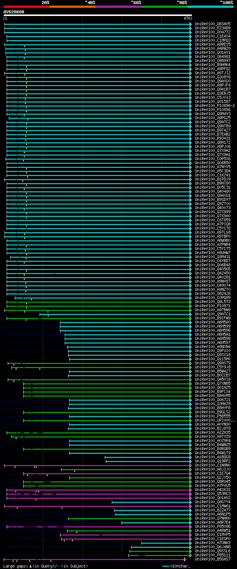Click label UniRef100_A9NXN4
The height and width of the screenshot is (569, 237).
[x=213, y=347]
